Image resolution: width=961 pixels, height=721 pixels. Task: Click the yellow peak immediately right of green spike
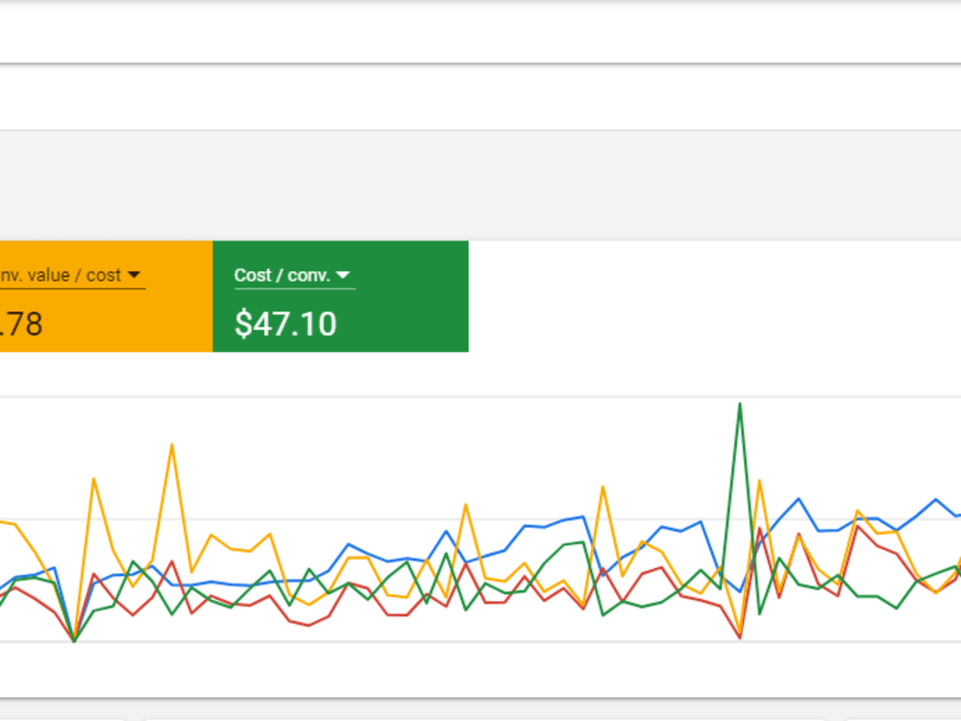click(759, 481)
